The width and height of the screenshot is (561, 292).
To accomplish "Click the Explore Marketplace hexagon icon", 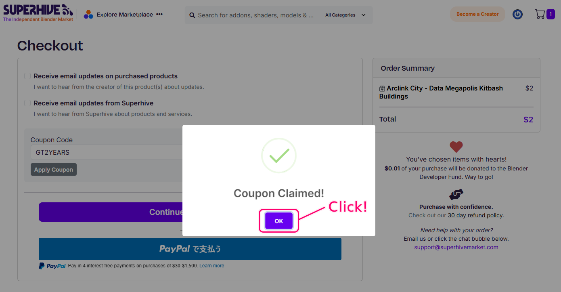I will (88, 15).
